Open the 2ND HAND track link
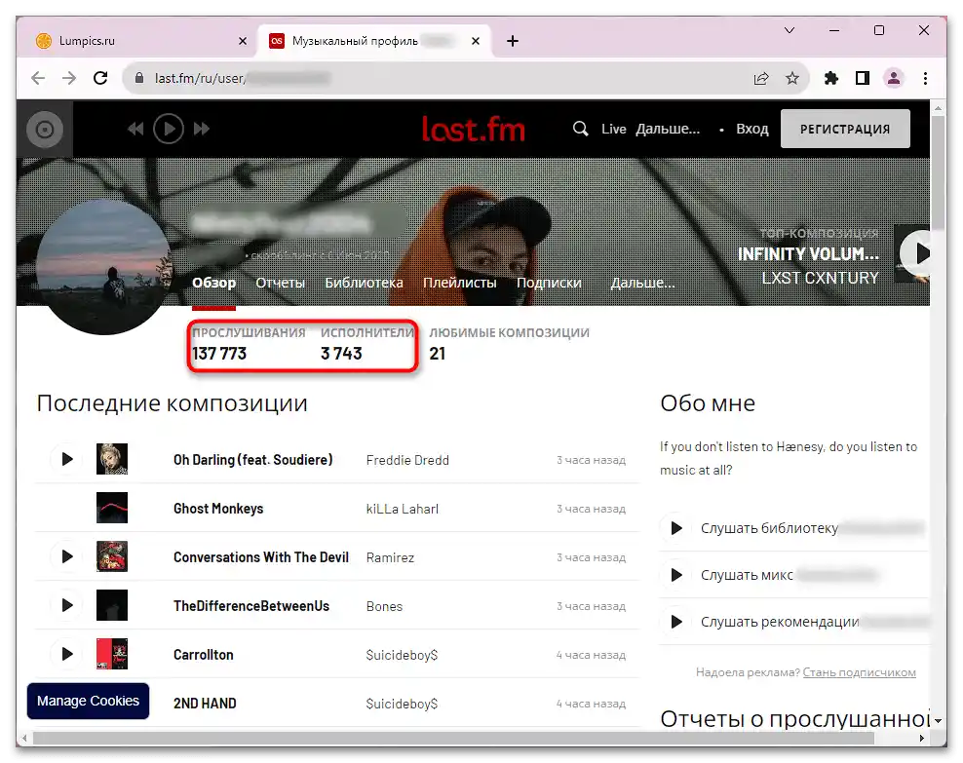 tap(205, 704)
